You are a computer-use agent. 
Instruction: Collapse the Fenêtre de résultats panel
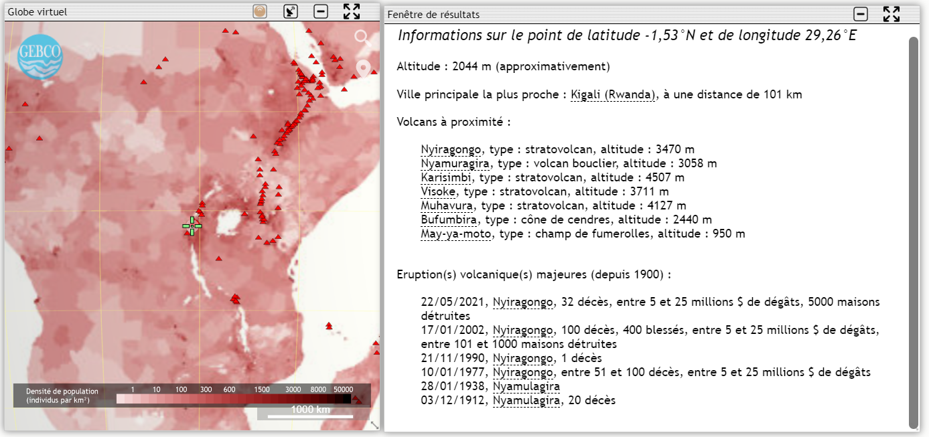(x=861, y=14)
